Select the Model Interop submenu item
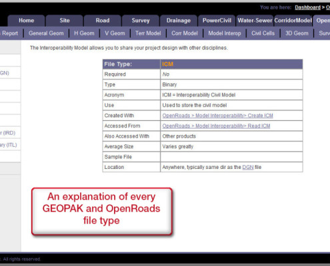330x266 pixels. (x=225, y=33)
